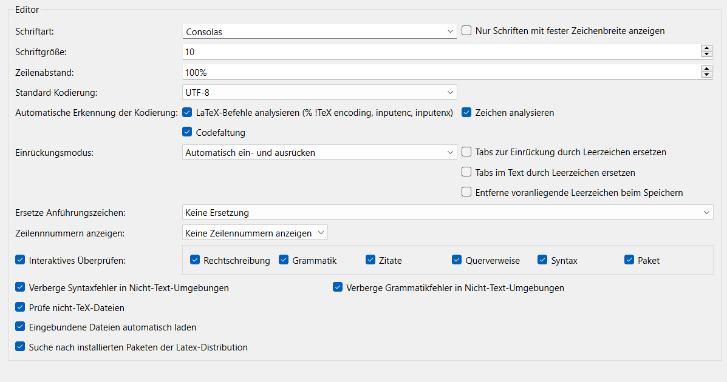The image size is (727, 382).
Task: Increase Schriftgröße with the up arrow
Action: coord(706,48)
